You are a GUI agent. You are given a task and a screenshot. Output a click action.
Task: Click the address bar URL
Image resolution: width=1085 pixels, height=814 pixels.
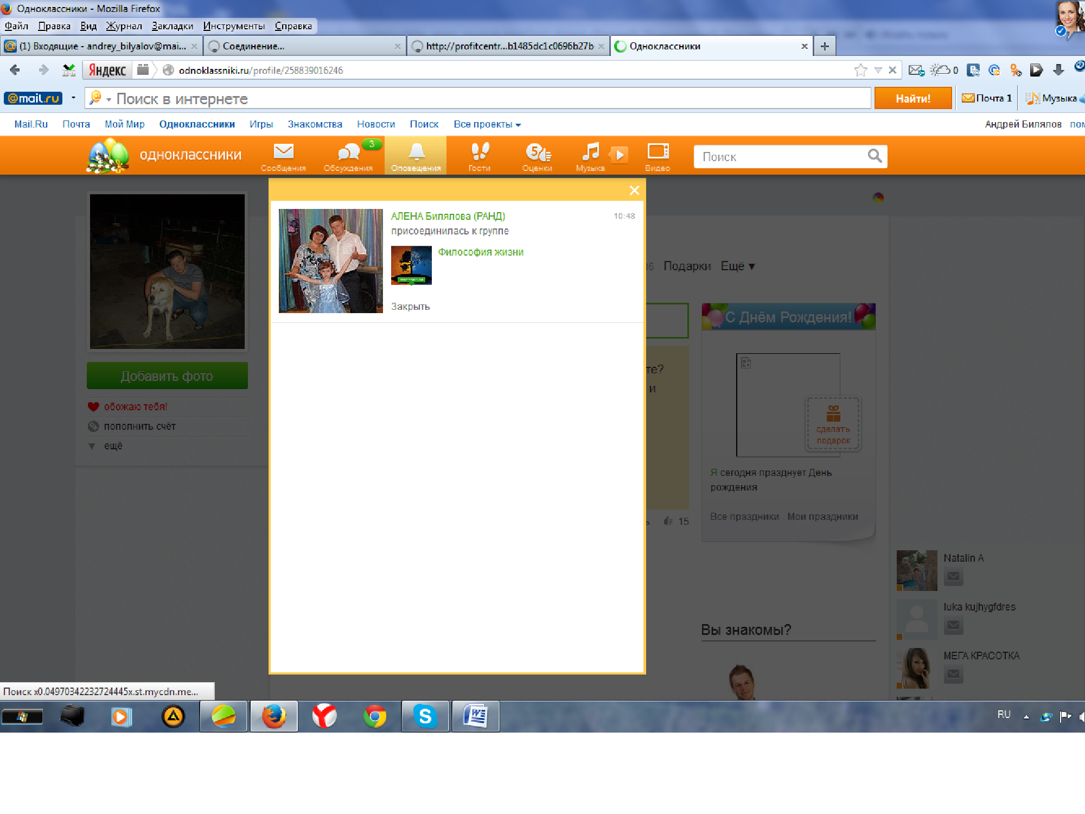(x=261, y=70)
